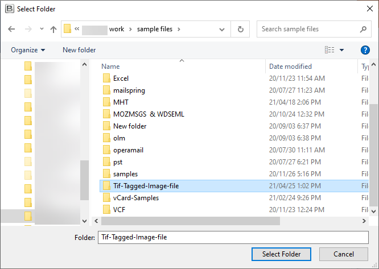Click file list vertical scroll down arrow
Viewport: 379px width, 269px height.
[x=373, y=212]
